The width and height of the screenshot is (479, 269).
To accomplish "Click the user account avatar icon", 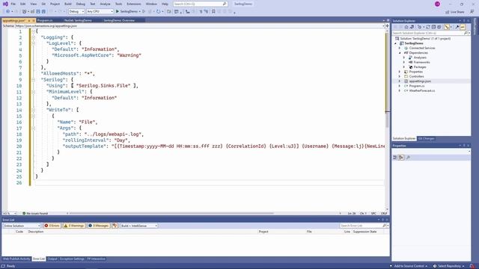I will pyautogui.click(x=437, y=4).
